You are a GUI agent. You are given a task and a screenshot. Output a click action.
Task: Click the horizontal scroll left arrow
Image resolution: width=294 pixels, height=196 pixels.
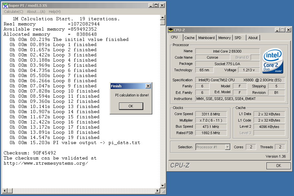pyautogui.click(x=5, y=191)
